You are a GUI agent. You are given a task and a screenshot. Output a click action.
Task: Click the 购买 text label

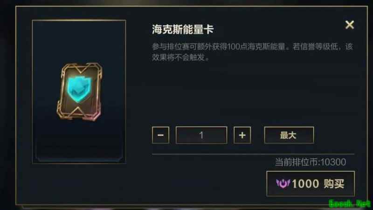[x=334, y=184]
